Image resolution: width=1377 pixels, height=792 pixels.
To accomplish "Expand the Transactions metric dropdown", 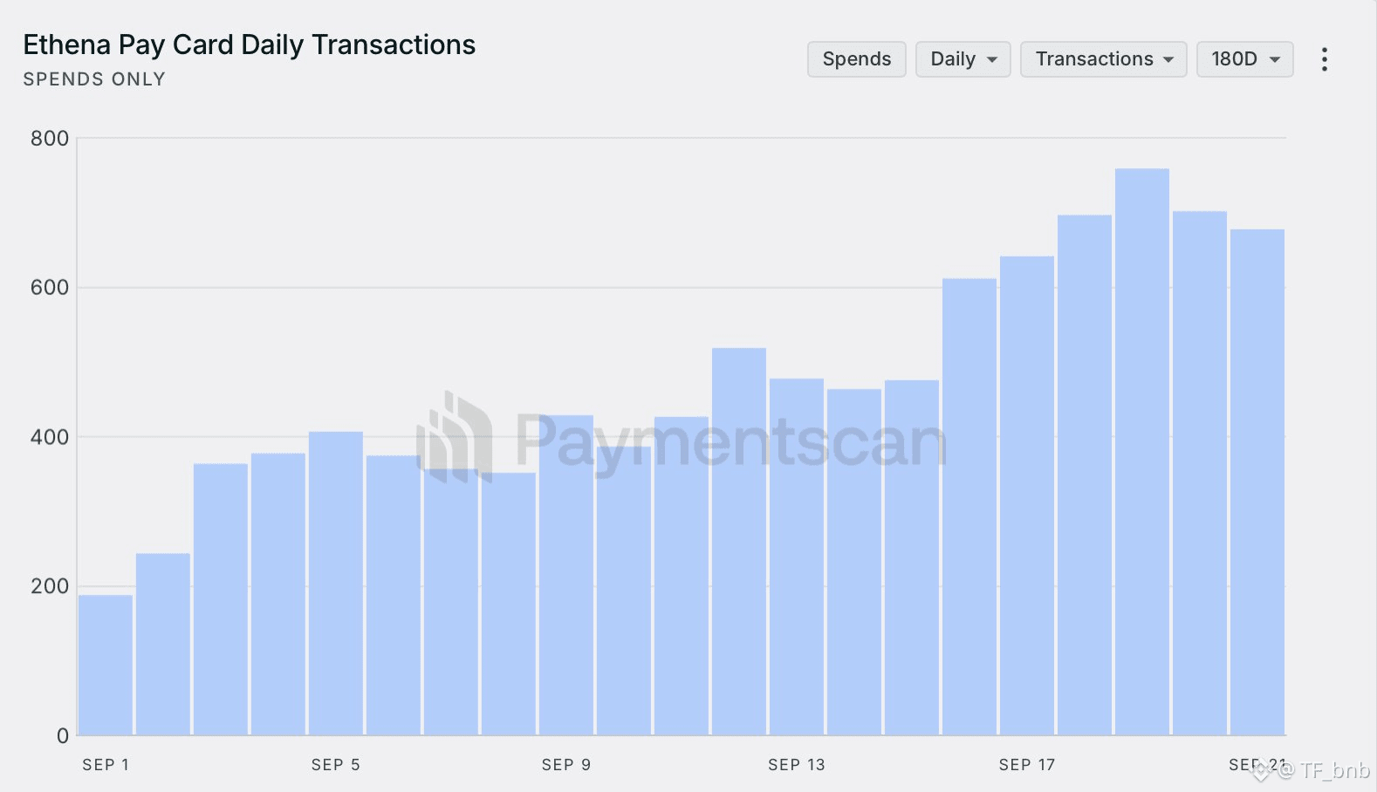I will click(x=1104, y=59).
